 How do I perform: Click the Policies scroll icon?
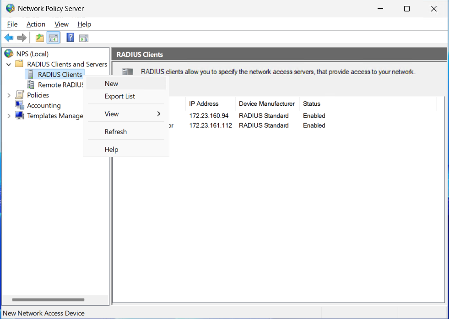coord(20,95)
